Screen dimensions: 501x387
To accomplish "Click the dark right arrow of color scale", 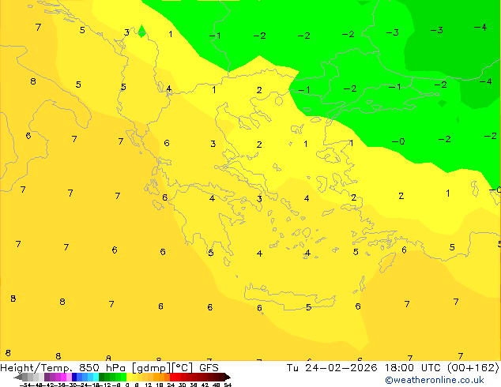I will (x=228, y=377).
